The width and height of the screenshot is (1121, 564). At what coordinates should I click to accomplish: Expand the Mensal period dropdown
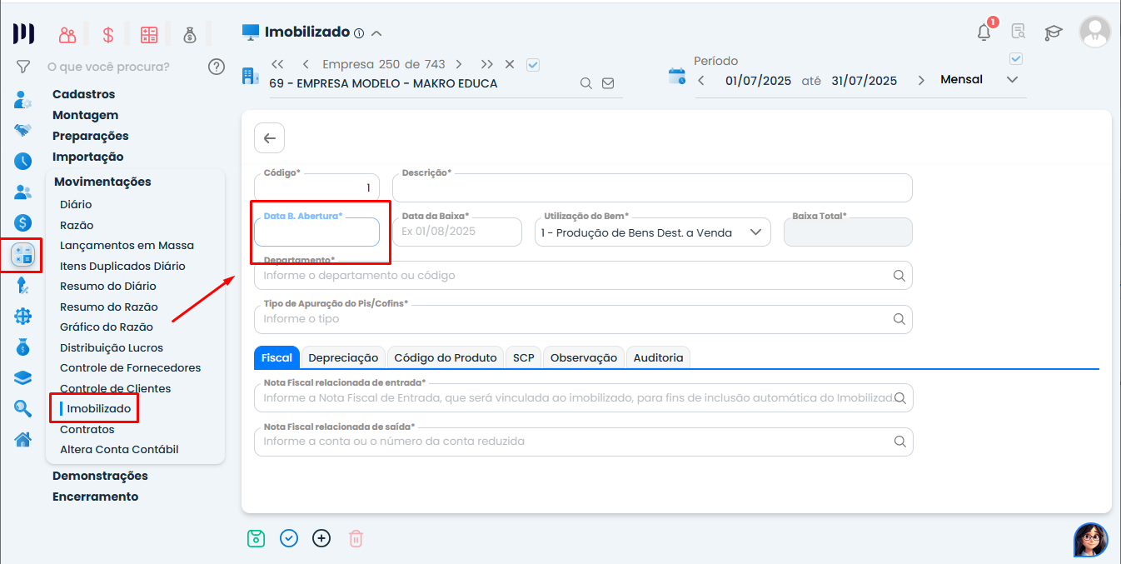(1012, 79)
